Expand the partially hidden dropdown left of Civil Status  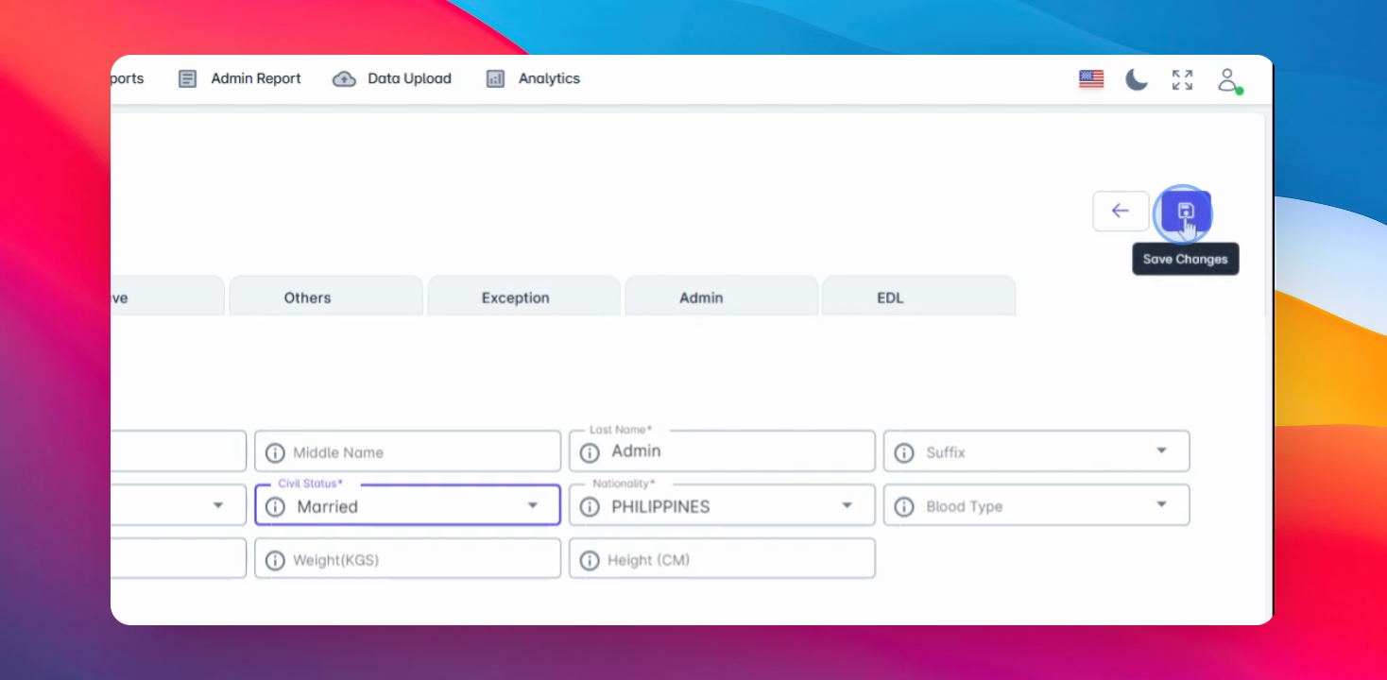218,505
